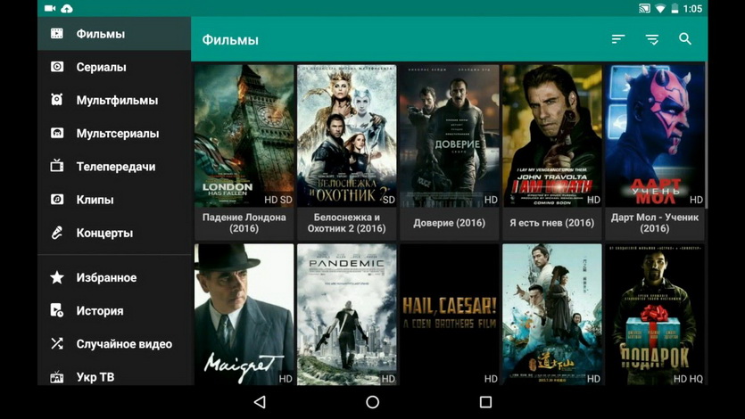
Task: Tap the Фильмы header title
Action: coord(230,39)
